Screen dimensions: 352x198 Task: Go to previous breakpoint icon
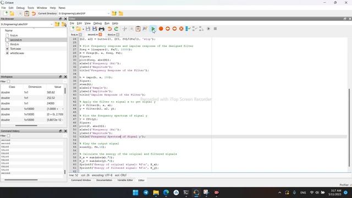point(167,29)
